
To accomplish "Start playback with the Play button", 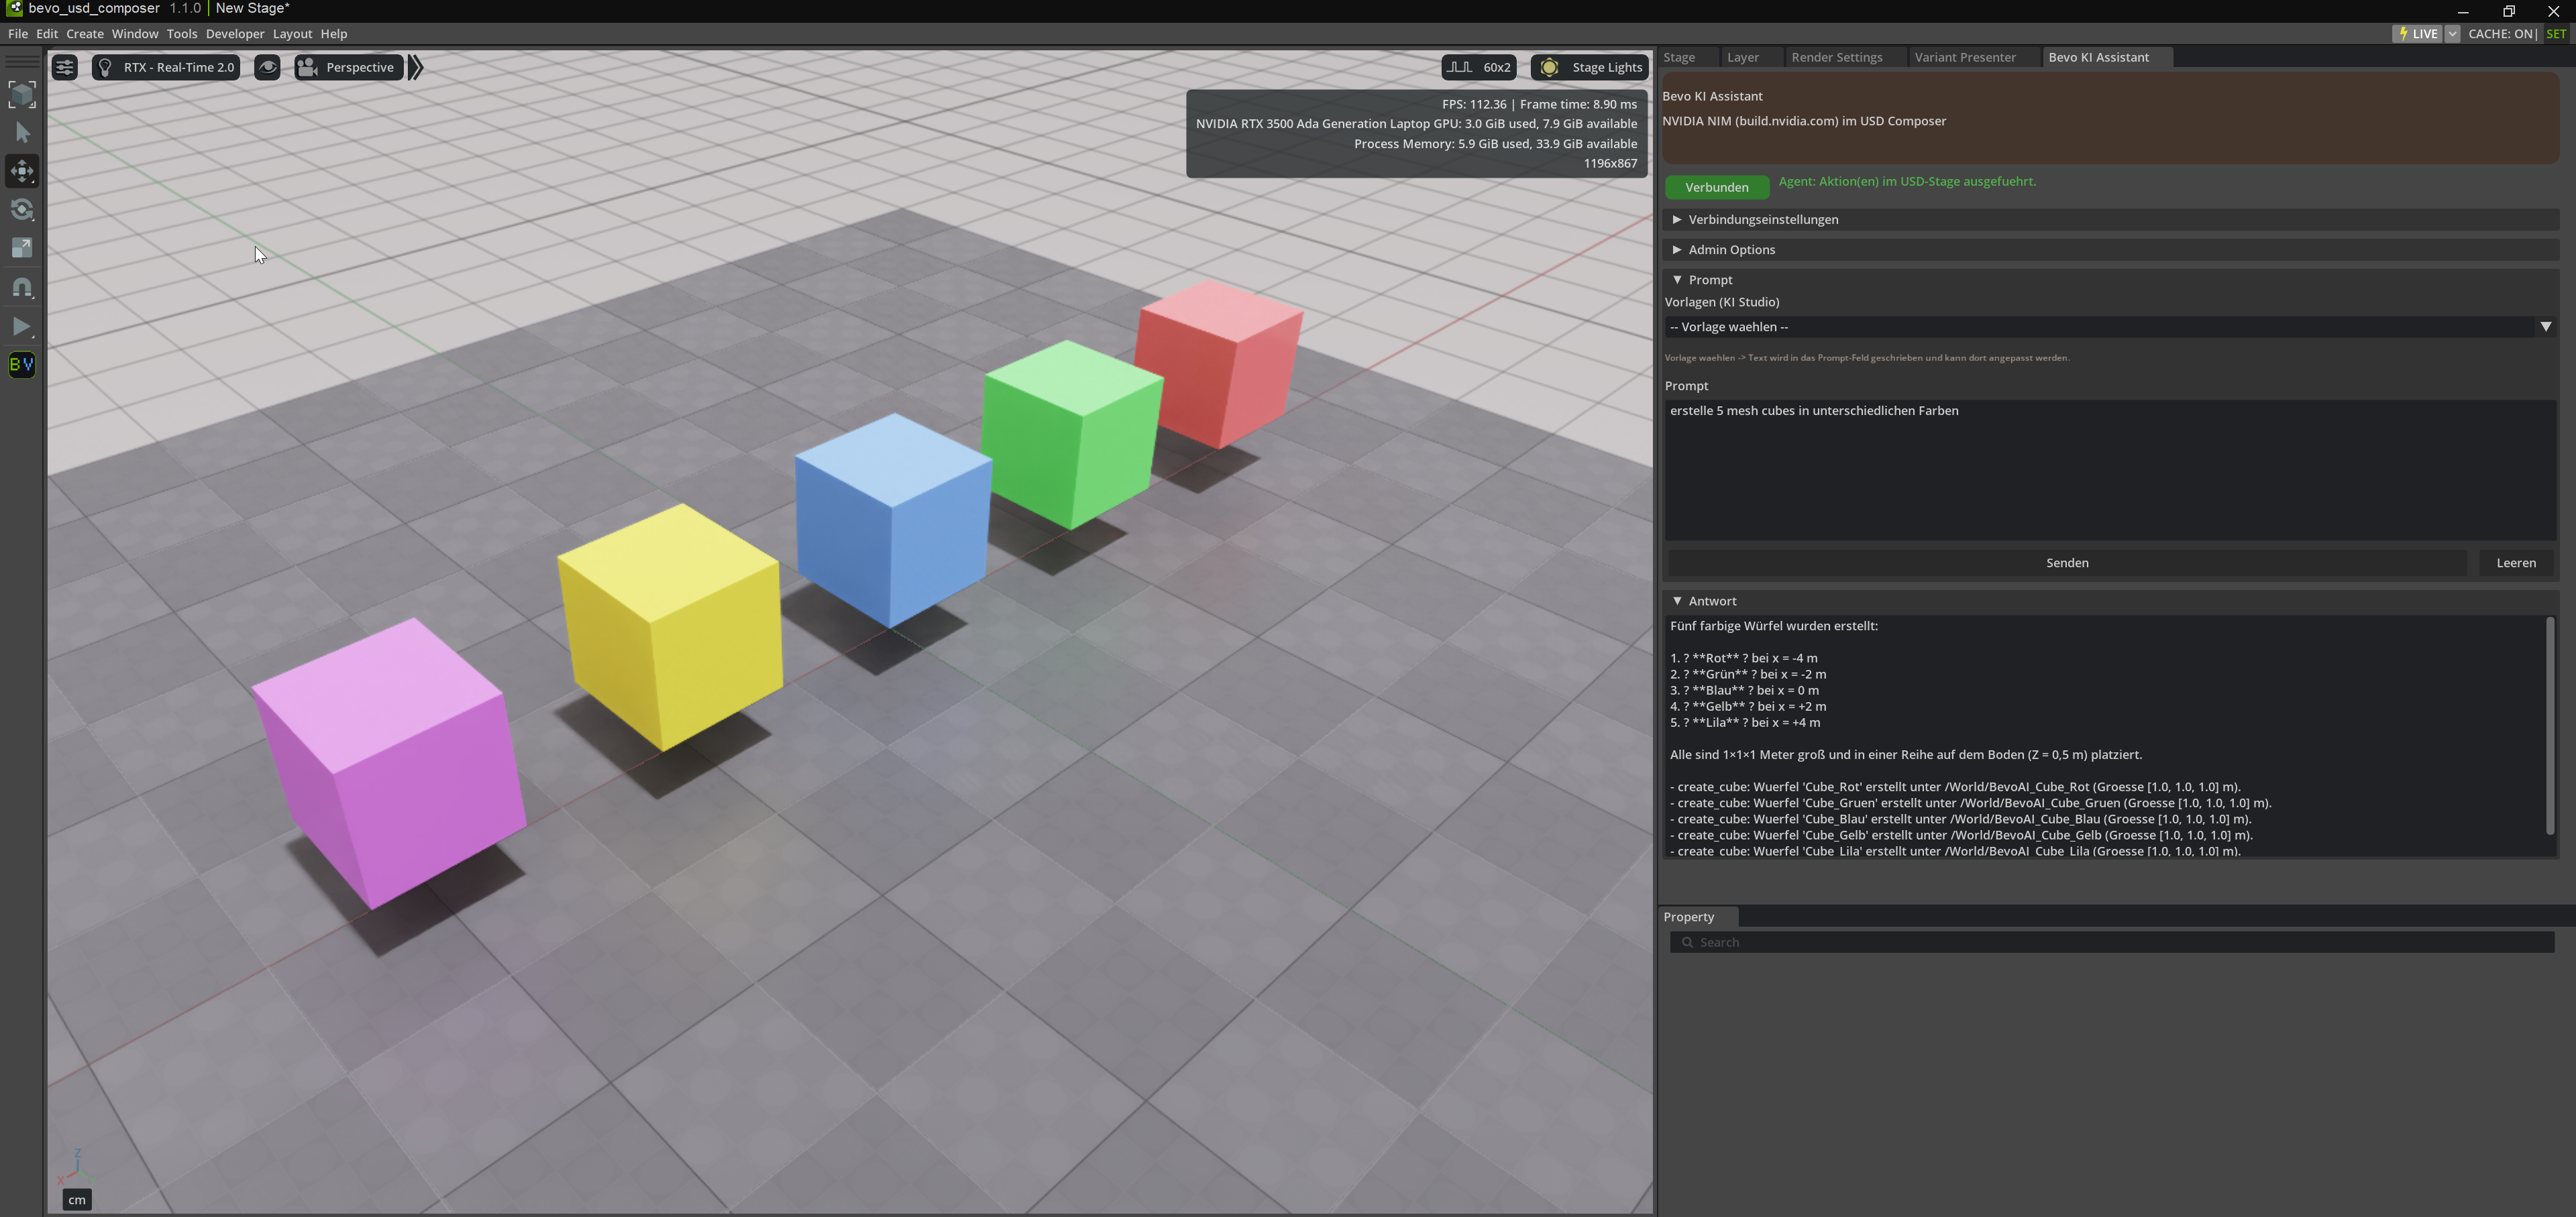I will coord(22,326).
